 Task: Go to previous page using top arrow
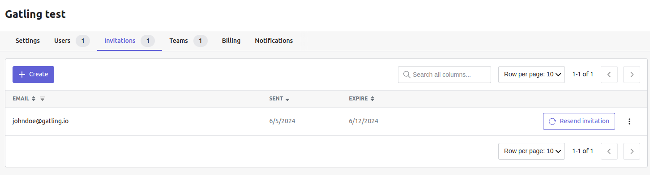609,75
